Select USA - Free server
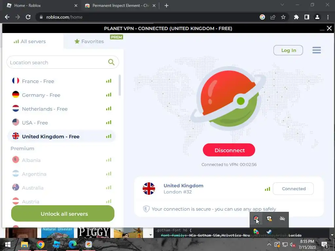 point(62,123)
